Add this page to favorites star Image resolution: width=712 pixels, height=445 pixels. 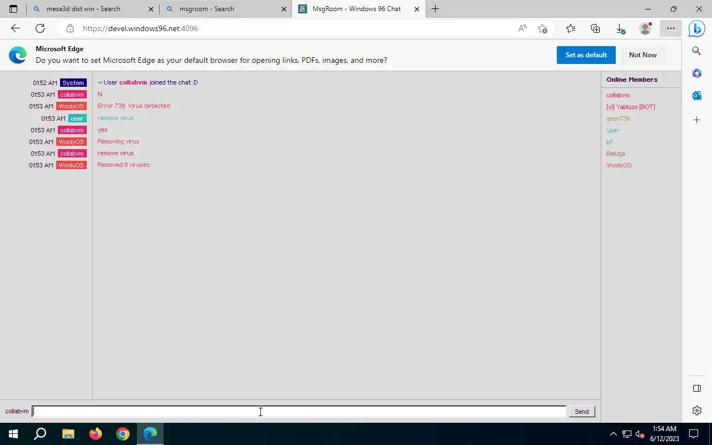(543, 28)
